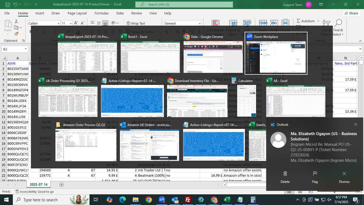Click the Decrease Font Size icon
Viewport: 364px width, 205px height.
tap(82, 23)
